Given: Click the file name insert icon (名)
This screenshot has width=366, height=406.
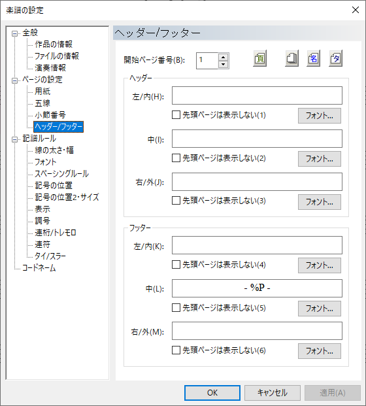Looking at the screenshot, I should [x=313, y=59].
